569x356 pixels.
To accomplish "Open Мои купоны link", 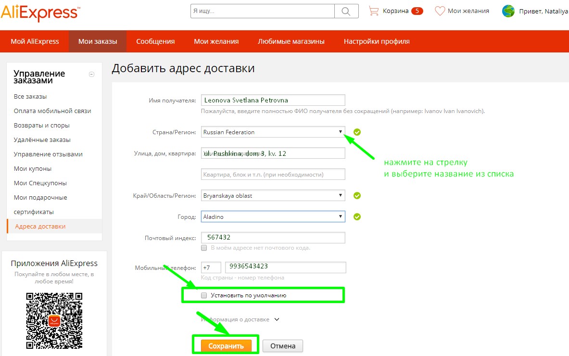I will click(x=33, y=169).
